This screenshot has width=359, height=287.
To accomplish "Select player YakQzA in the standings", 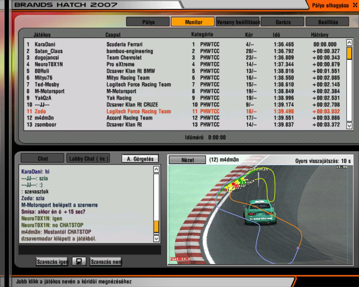I will [x=43, y=98].
